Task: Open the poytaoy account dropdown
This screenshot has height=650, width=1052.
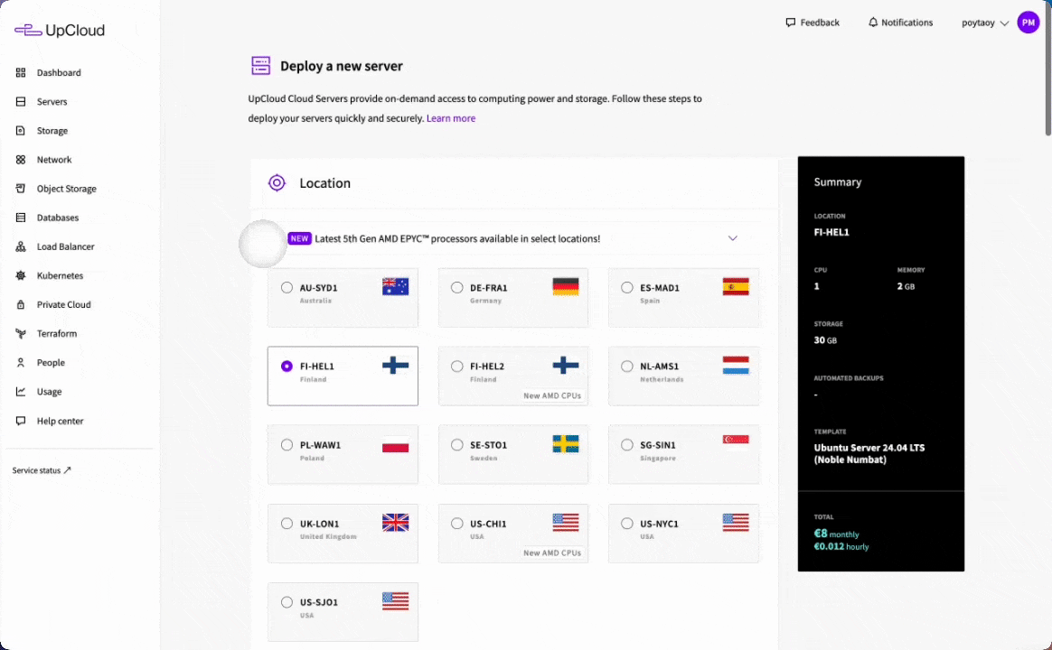Action: (984, 23)
